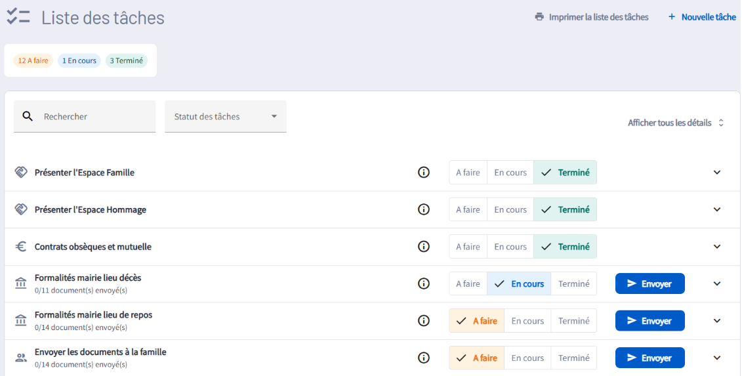The width and height of the screenshot is (742, 376).
Task: Filter by the 1 En cours chip
Action: (x=79, y=61)
